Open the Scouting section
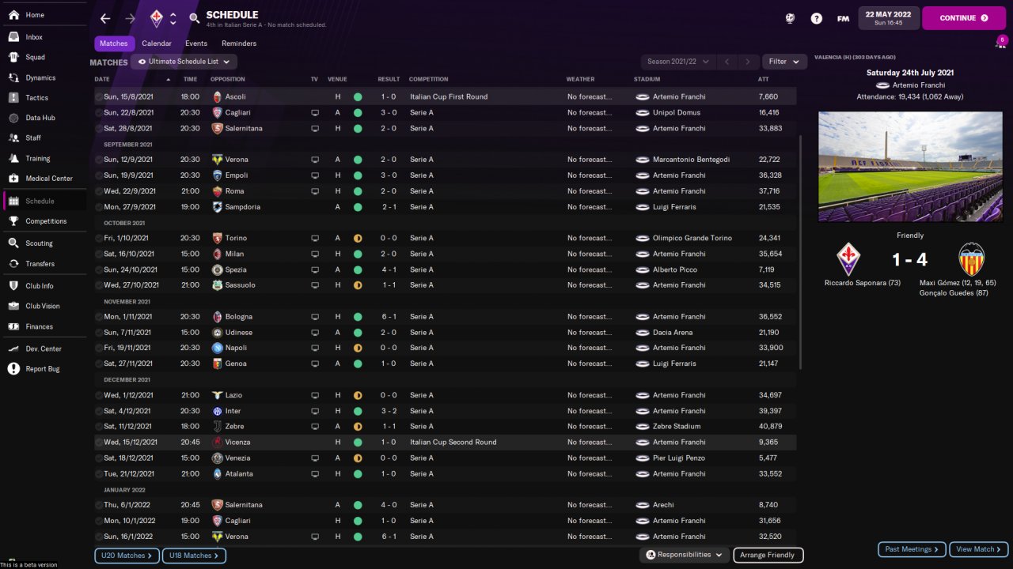 44,243
